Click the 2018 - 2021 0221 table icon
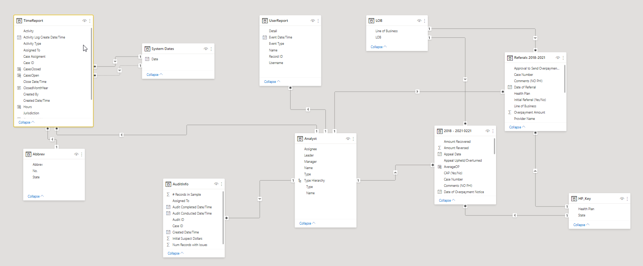Viewport: 643px width, 266px height. (440, 131)
